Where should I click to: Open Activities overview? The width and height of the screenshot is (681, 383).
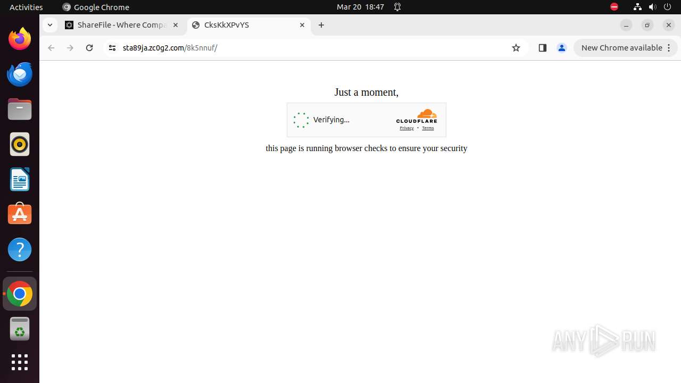click(x=26, y=7)
